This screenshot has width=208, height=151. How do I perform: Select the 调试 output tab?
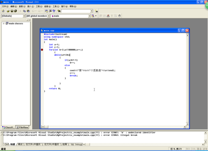point(20,145)
